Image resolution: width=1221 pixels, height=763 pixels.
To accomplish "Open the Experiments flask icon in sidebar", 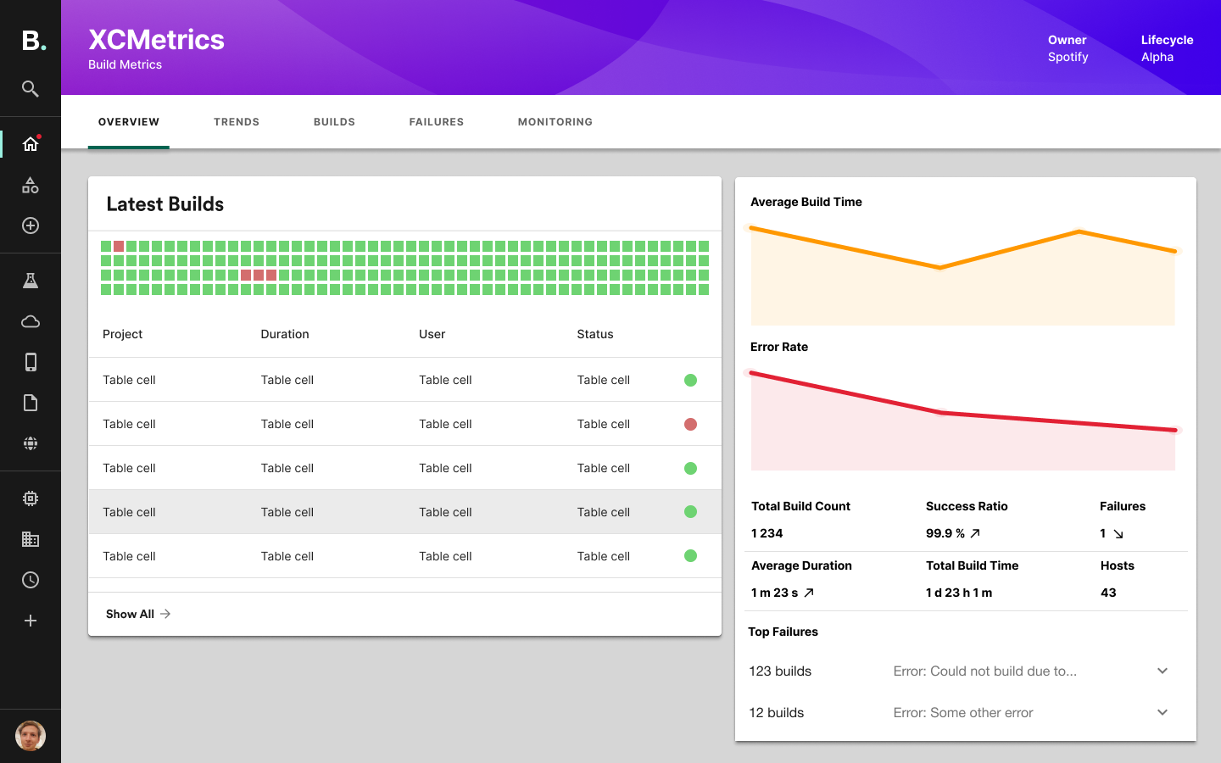I will pyautogui.click(x=31, y=280).
